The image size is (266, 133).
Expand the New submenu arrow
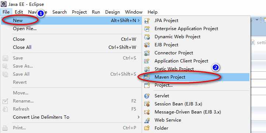pyautogui.click(x=139, y=21)
